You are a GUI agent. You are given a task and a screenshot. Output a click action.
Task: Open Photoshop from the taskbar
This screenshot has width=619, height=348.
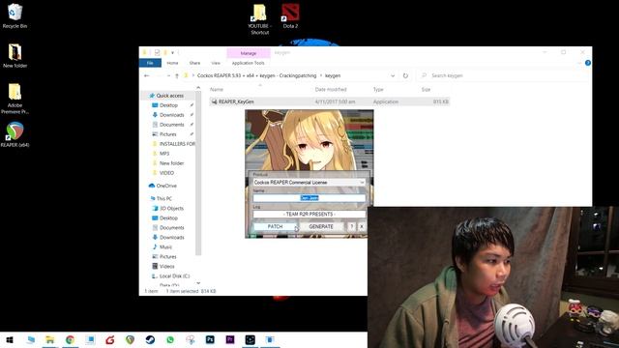pos(210,339)
